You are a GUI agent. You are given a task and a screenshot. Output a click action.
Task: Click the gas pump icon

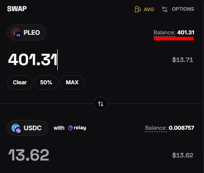click(x=138, y=9)
